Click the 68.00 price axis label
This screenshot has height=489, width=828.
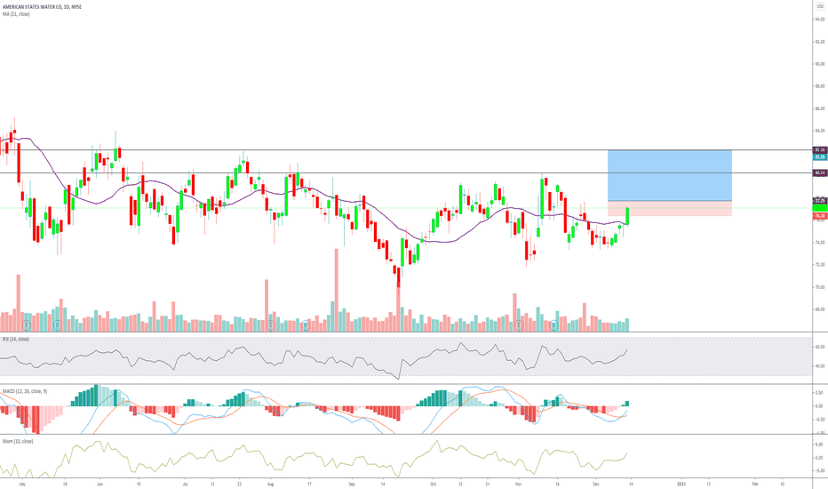819,309
